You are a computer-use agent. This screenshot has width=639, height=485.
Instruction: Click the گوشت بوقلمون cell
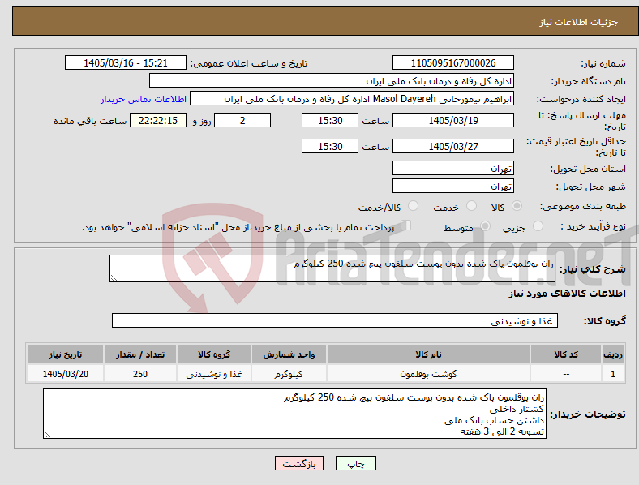[x=428, y=374]
